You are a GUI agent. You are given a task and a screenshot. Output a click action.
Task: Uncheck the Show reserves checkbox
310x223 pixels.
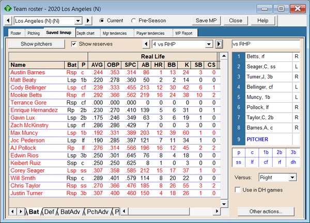click(x=74, y=44)
